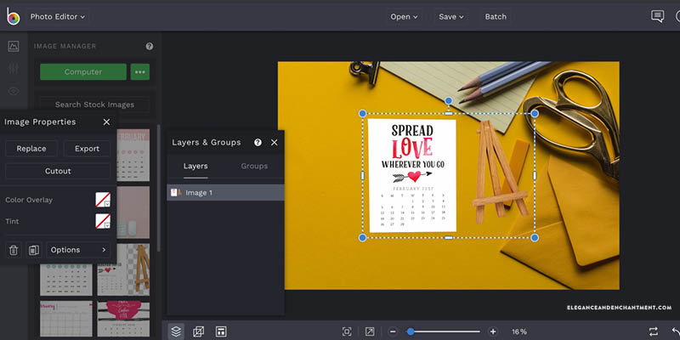Click the Color Overlay swatch
The image size is (680, 340).
103,200
